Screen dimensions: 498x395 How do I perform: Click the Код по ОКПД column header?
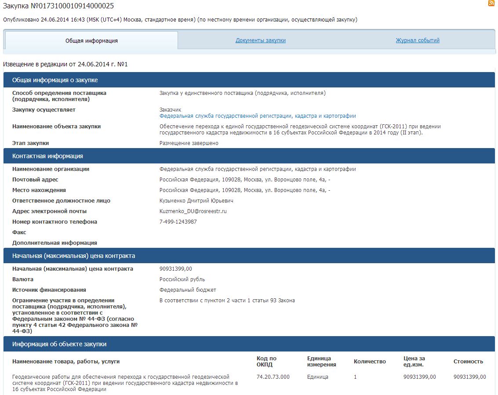coord(267,362)
